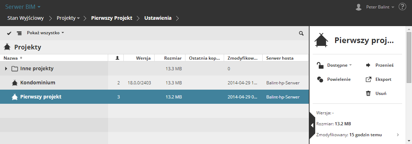This screenshot has height=144, width=412.
Task: Click the Powielenie duplicate icon
Action: click(320, 79)
